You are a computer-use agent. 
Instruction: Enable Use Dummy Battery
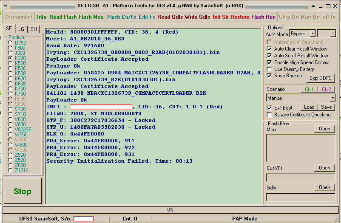(x=269, y=69)
